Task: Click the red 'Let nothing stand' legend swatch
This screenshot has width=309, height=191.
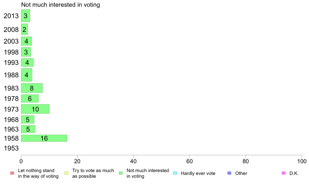Action: (x=12, y=173)
